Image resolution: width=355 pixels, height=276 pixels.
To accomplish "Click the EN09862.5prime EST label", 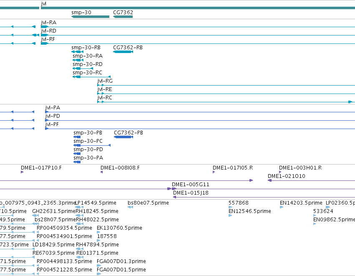I will coord(334,220).
